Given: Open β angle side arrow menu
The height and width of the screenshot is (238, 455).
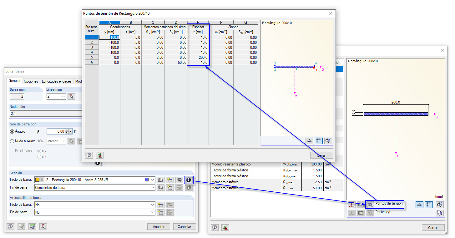Looking at the screenshot, I should point(70,131).
